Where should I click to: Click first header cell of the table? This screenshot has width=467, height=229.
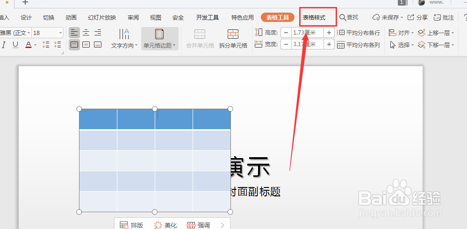pos(98,119)
